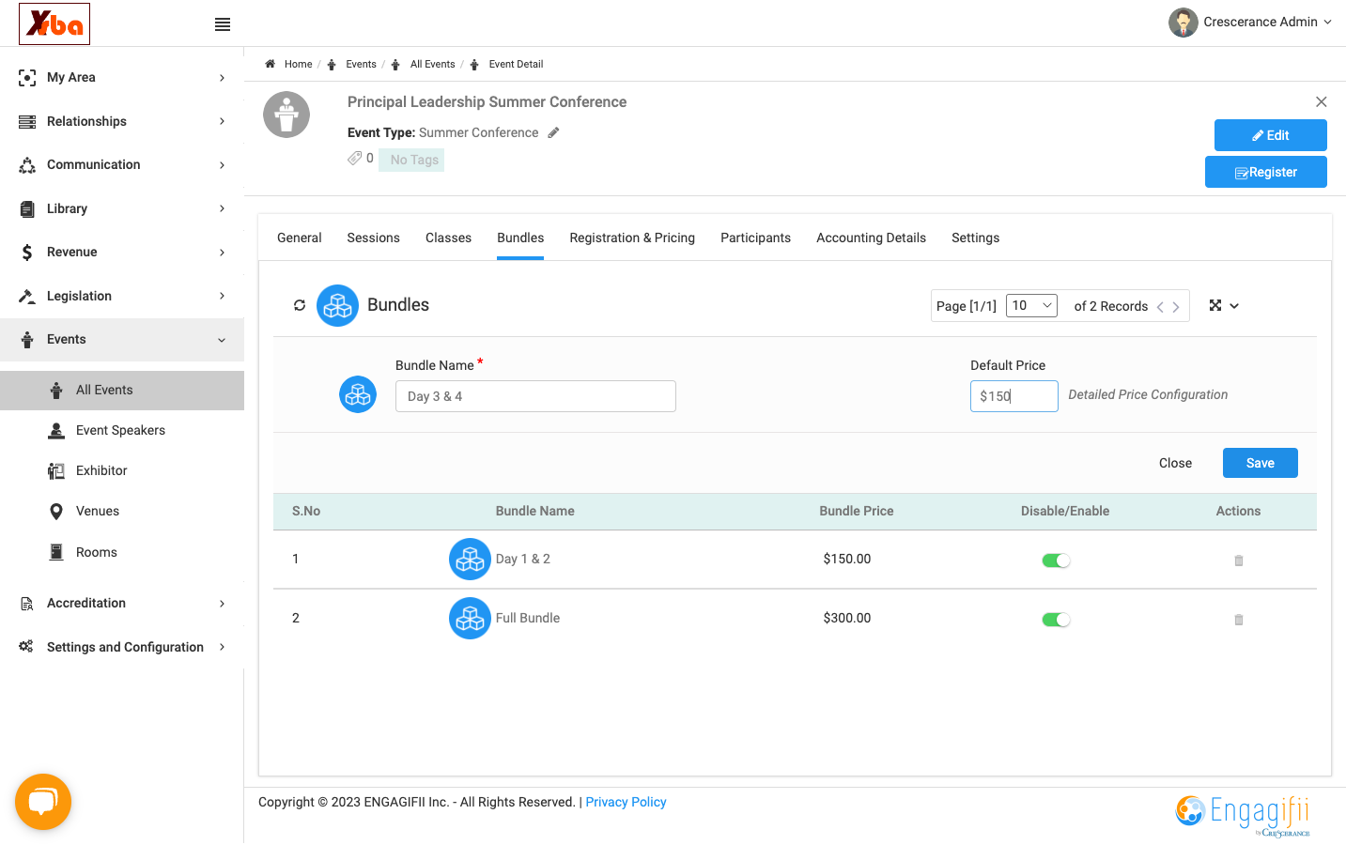This screenshot has height=845, width=1346.
Task: Click the hamburger menu icon
Action: (x=223, y=24)
